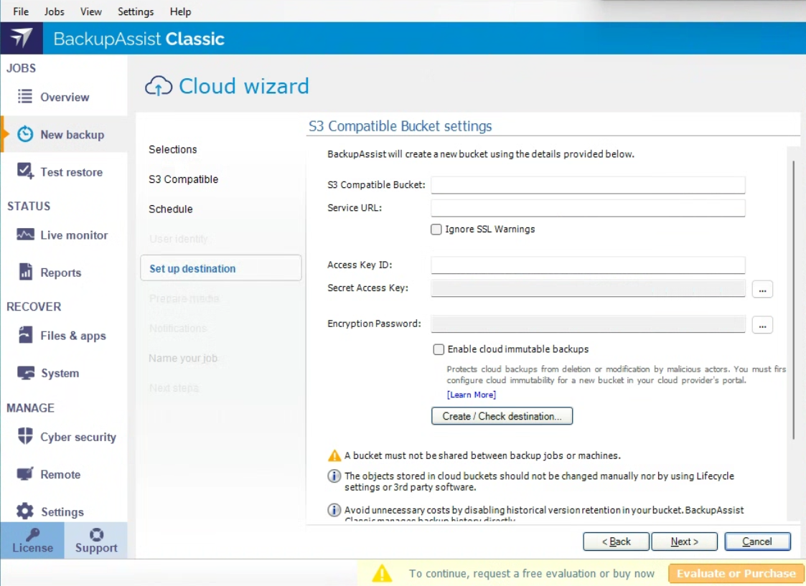Enable Ignore SSL Warnings checkbox
This screenshot has height=586, width=806.
[x=436, y=230]
